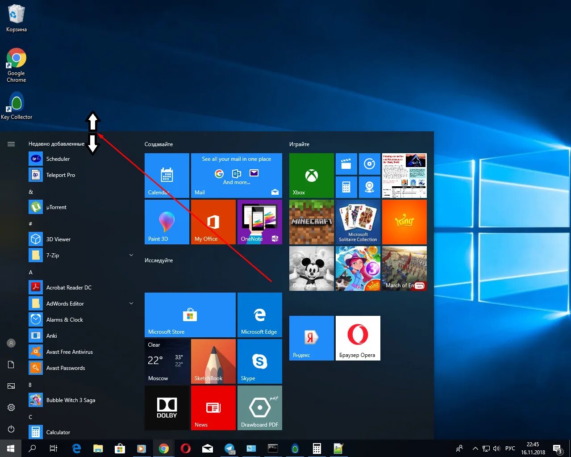Image resolution: width=571 pixels, height=457 pixels.
Task: Click the "Играйте" tile group header
Action: (x=299, y=144)
